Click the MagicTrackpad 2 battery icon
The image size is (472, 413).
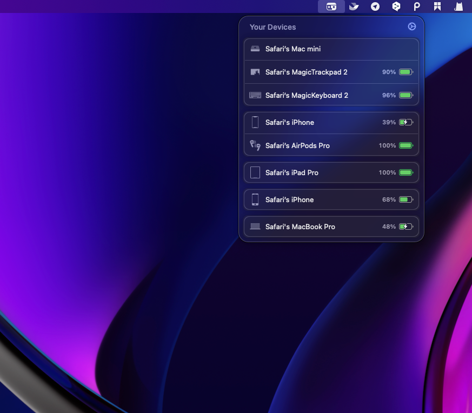coord(406,72)
